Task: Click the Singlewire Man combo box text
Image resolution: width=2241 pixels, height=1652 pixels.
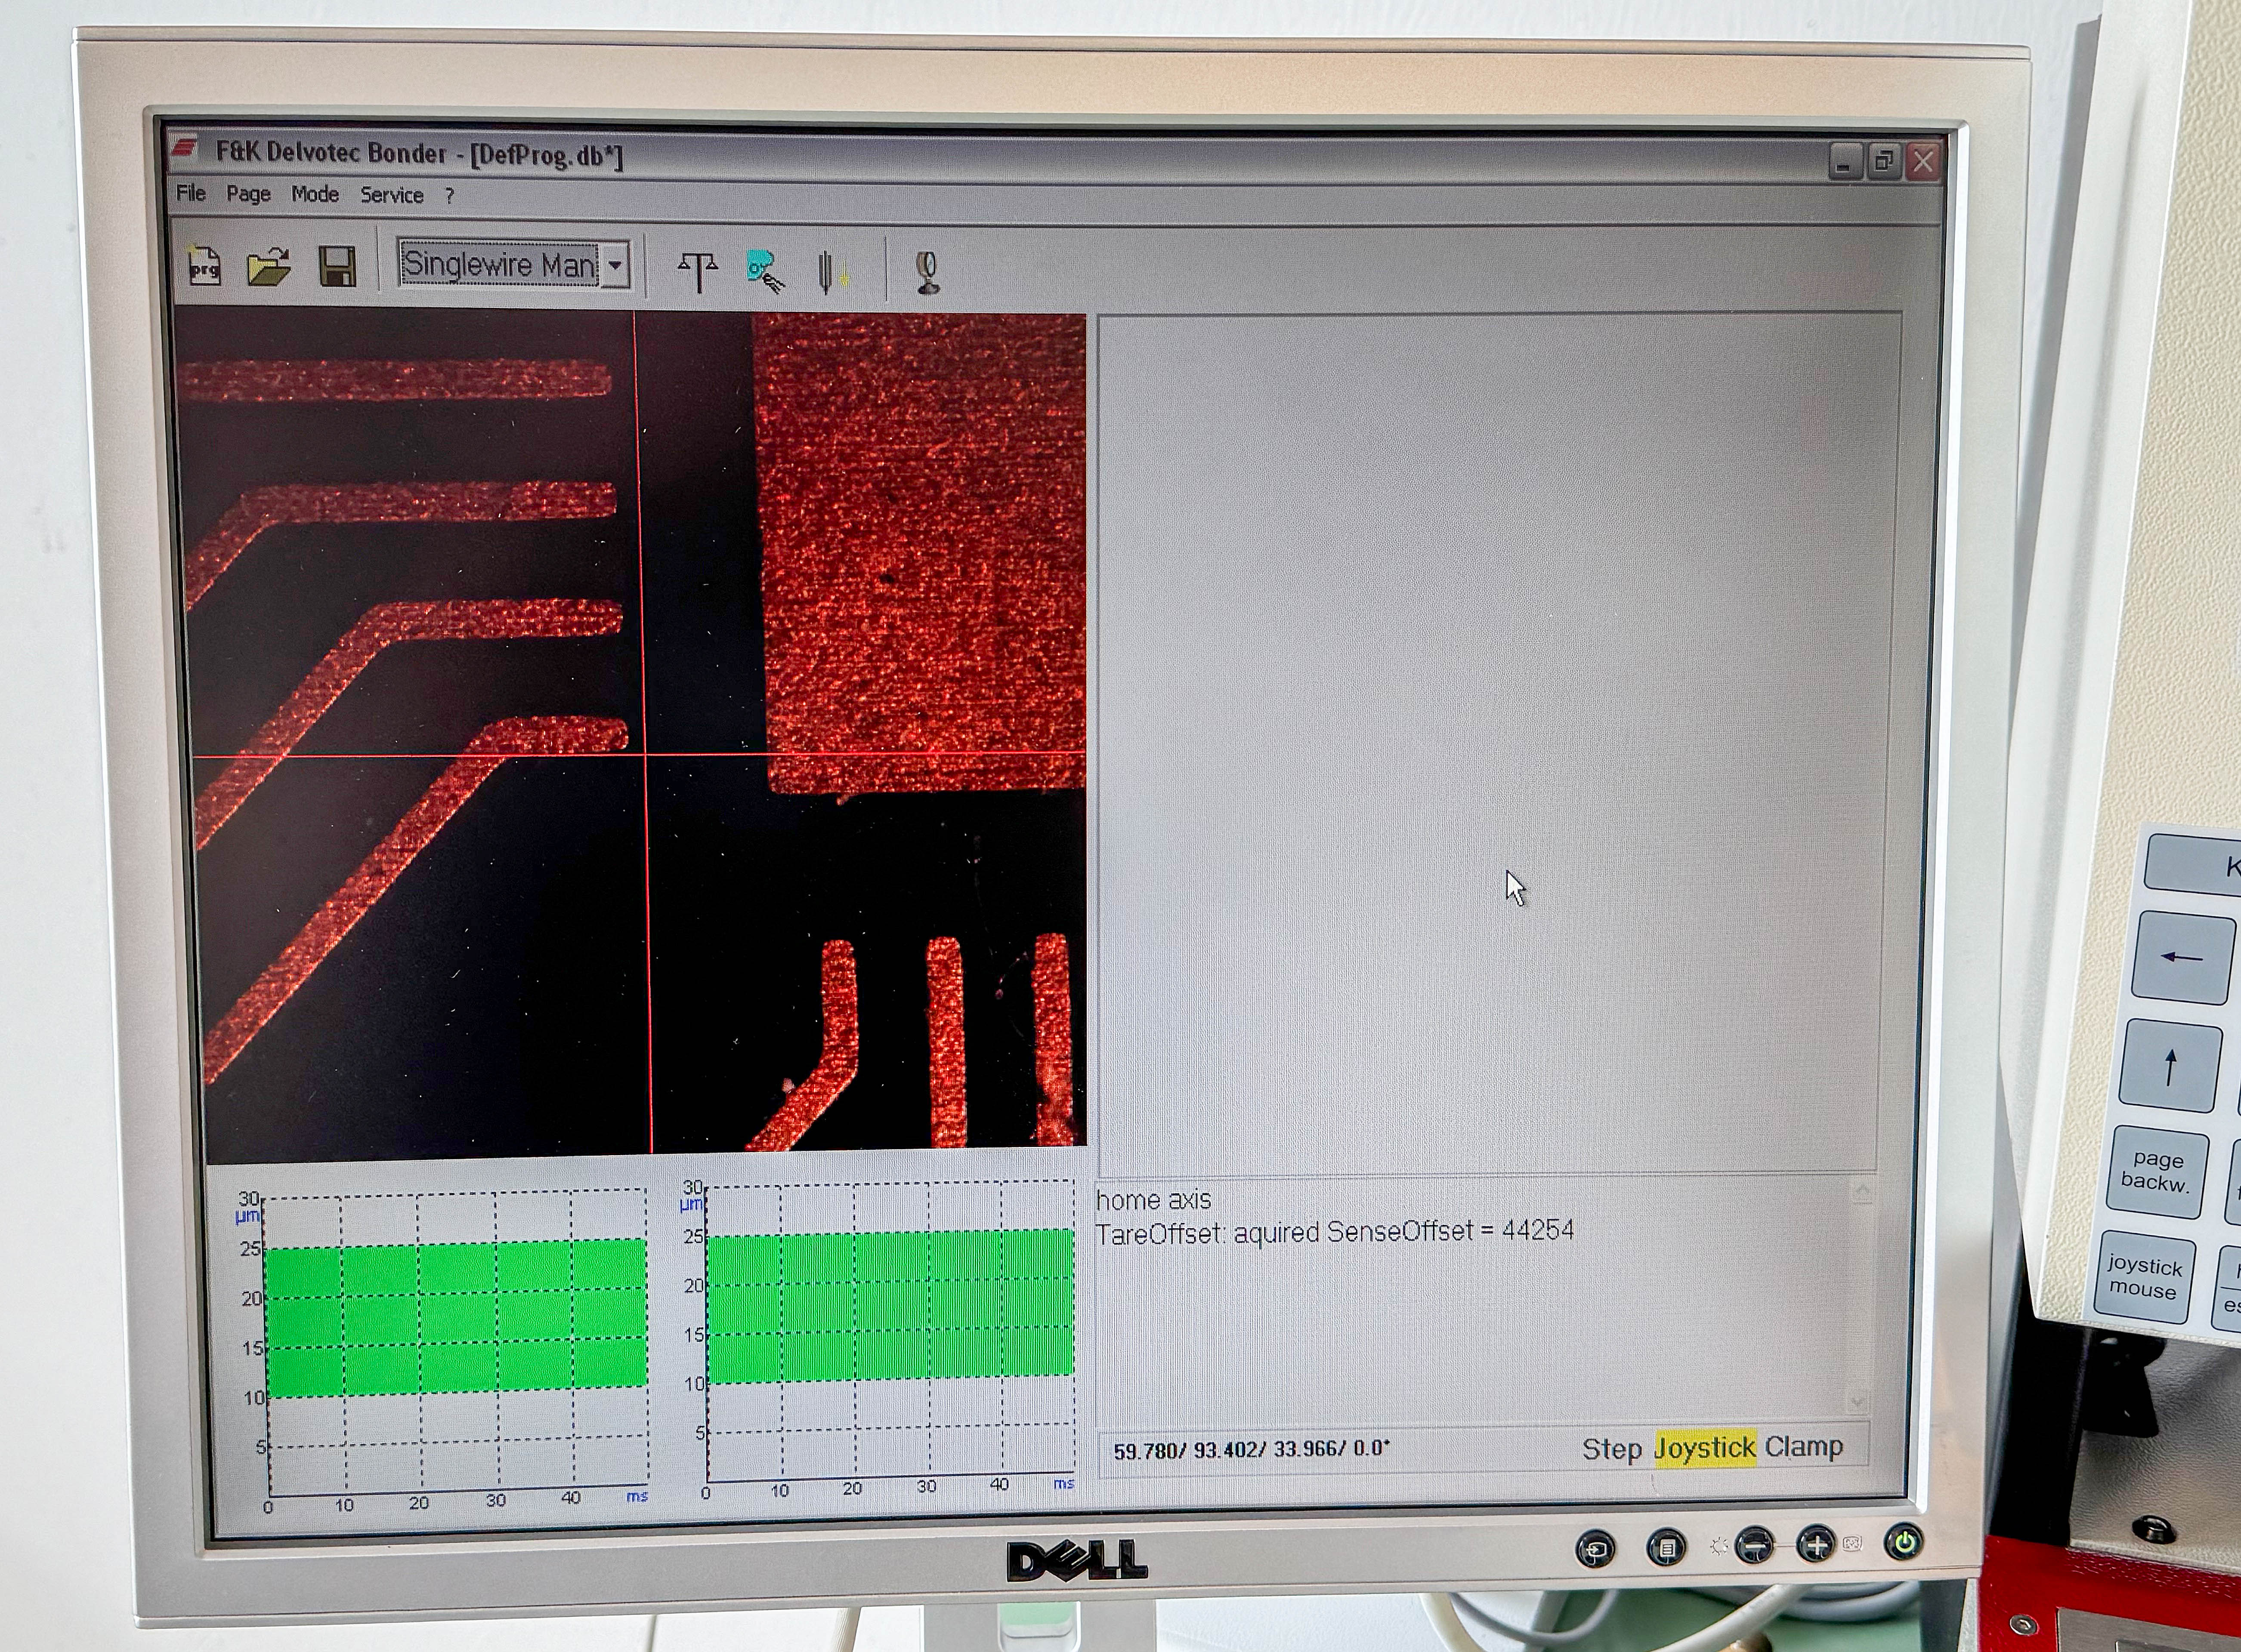Action: 498,264
